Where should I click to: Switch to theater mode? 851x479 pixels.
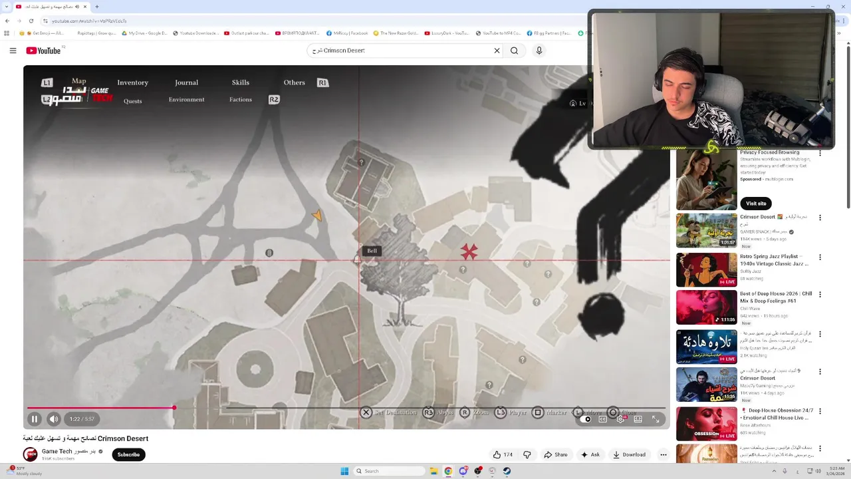point(638,419)
